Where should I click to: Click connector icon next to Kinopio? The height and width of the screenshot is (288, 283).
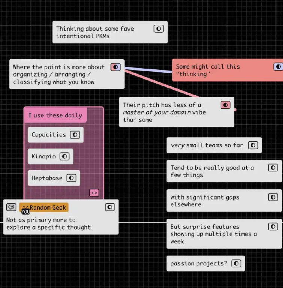(64, 156)
